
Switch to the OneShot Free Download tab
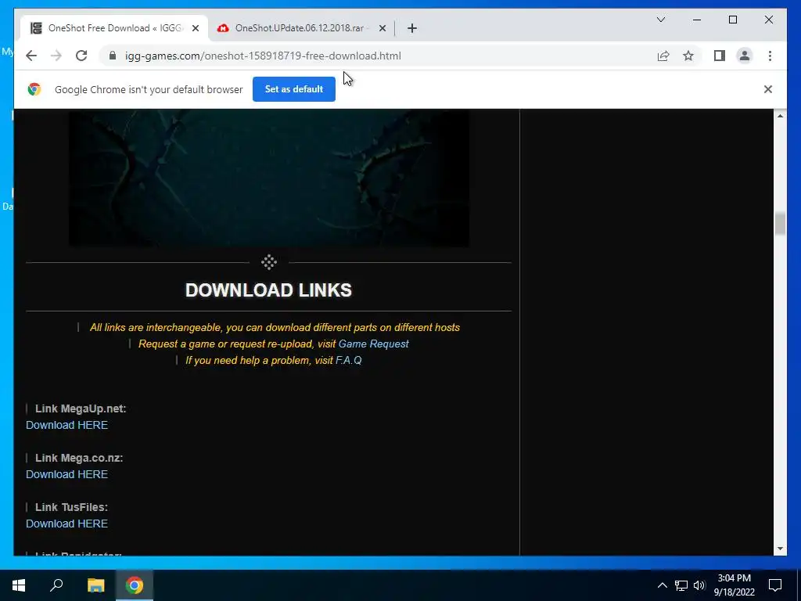114,28
